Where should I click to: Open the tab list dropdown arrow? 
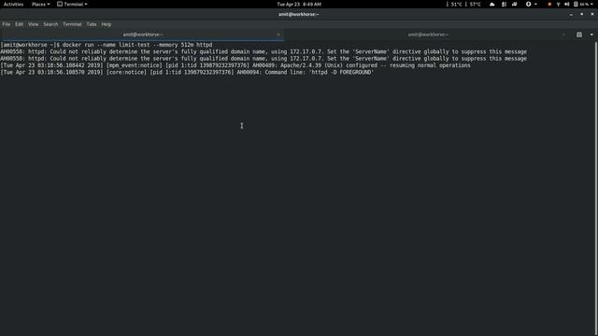point(591,35)
